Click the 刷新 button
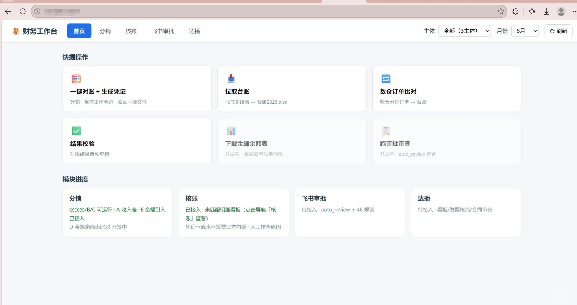577x305 pixels. 558,31
